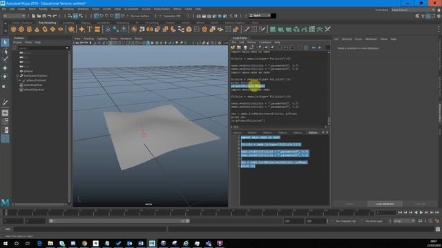Click the Copy Tab button
442x248 pixels.
(421, 204)
